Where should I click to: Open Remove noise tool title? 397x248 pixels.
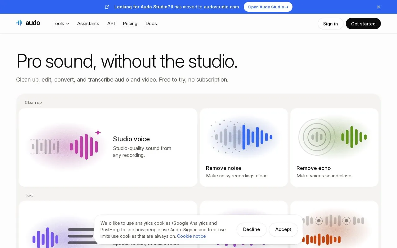pyautogui.click(x=224, y=168)
